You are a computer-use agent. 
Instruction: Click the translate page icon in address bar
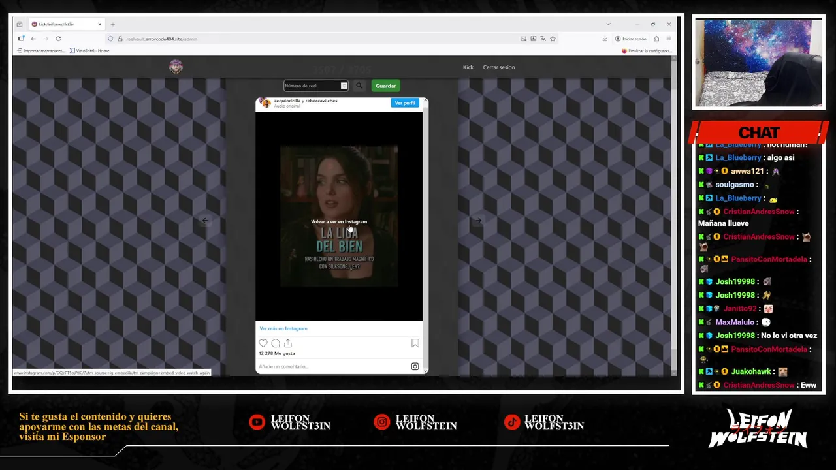543,39
